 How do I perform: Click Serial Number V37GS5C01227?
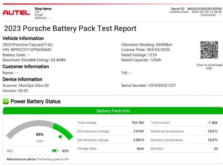coord(149,86)
